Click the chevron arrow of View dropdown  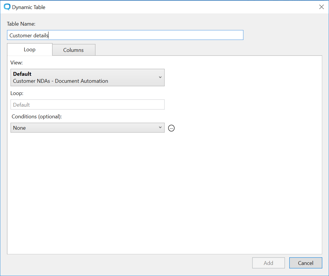pyautogui.click(x=160, y=77)
